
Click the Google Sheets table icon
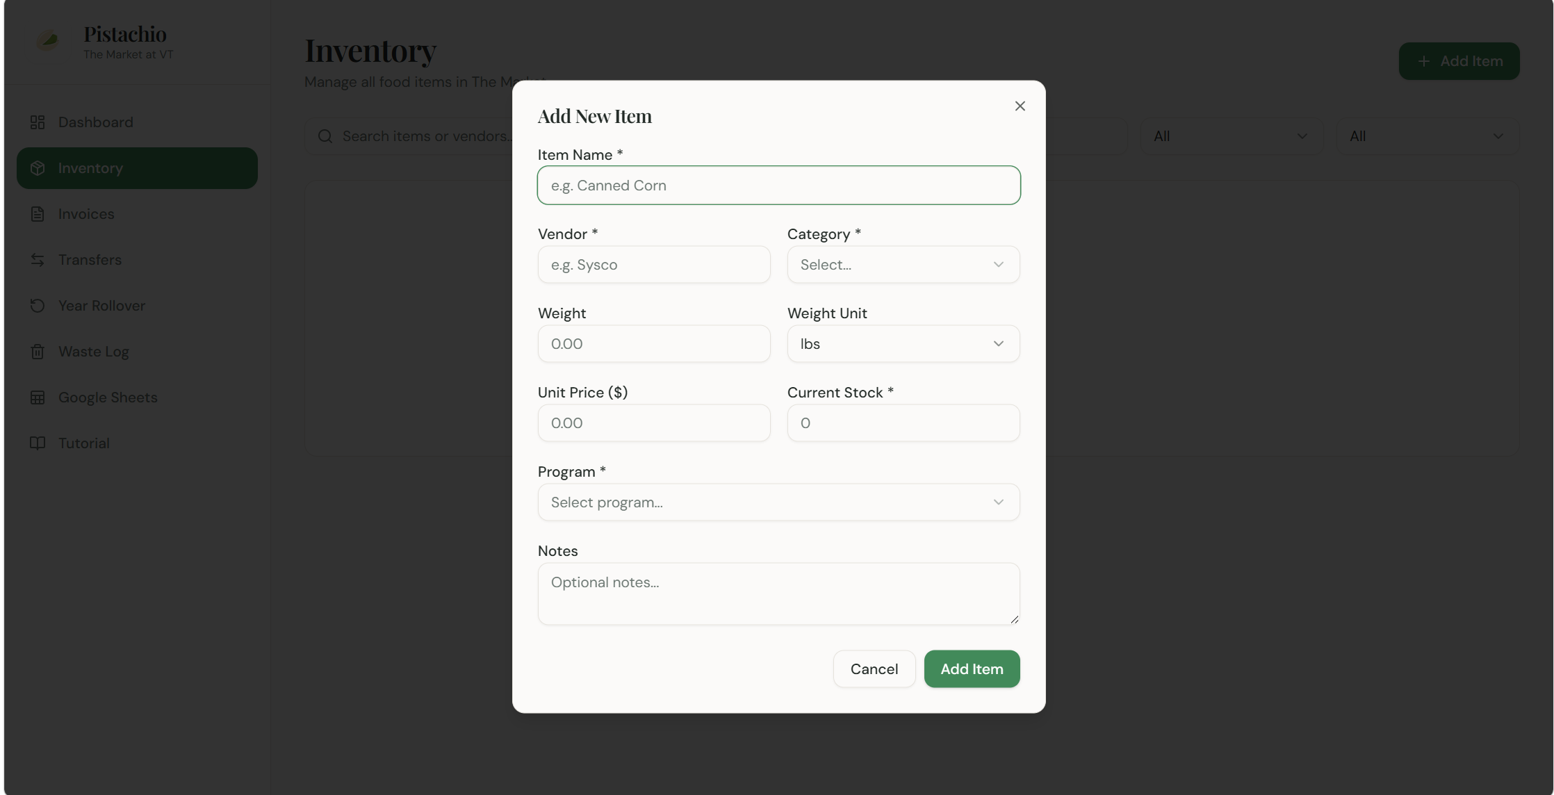click(38, 397)
